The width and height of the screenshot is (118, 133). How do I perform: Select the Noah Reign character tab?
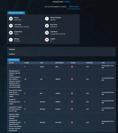[x=74, y=7]
